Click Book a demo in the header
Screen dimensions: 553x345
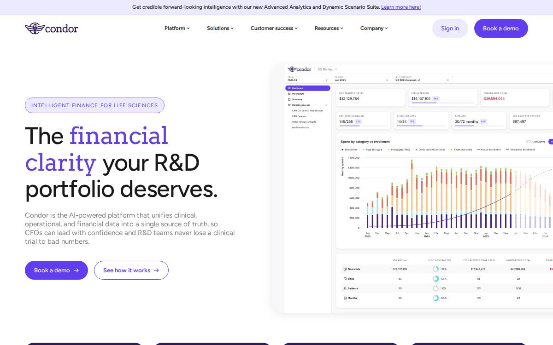501,28
